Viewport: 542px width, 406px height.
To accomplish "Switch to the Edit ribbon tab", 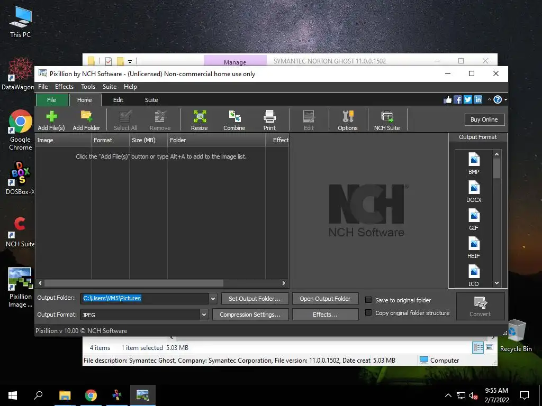I will pos(118,100).
